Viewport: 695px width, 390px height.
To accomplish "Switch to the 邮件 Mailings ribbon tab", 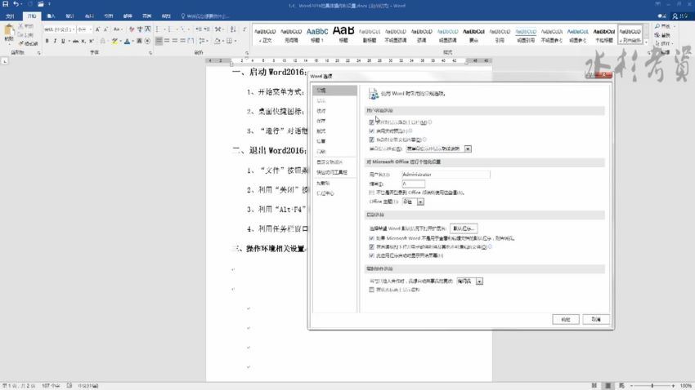I will click(x=128, y=16).
